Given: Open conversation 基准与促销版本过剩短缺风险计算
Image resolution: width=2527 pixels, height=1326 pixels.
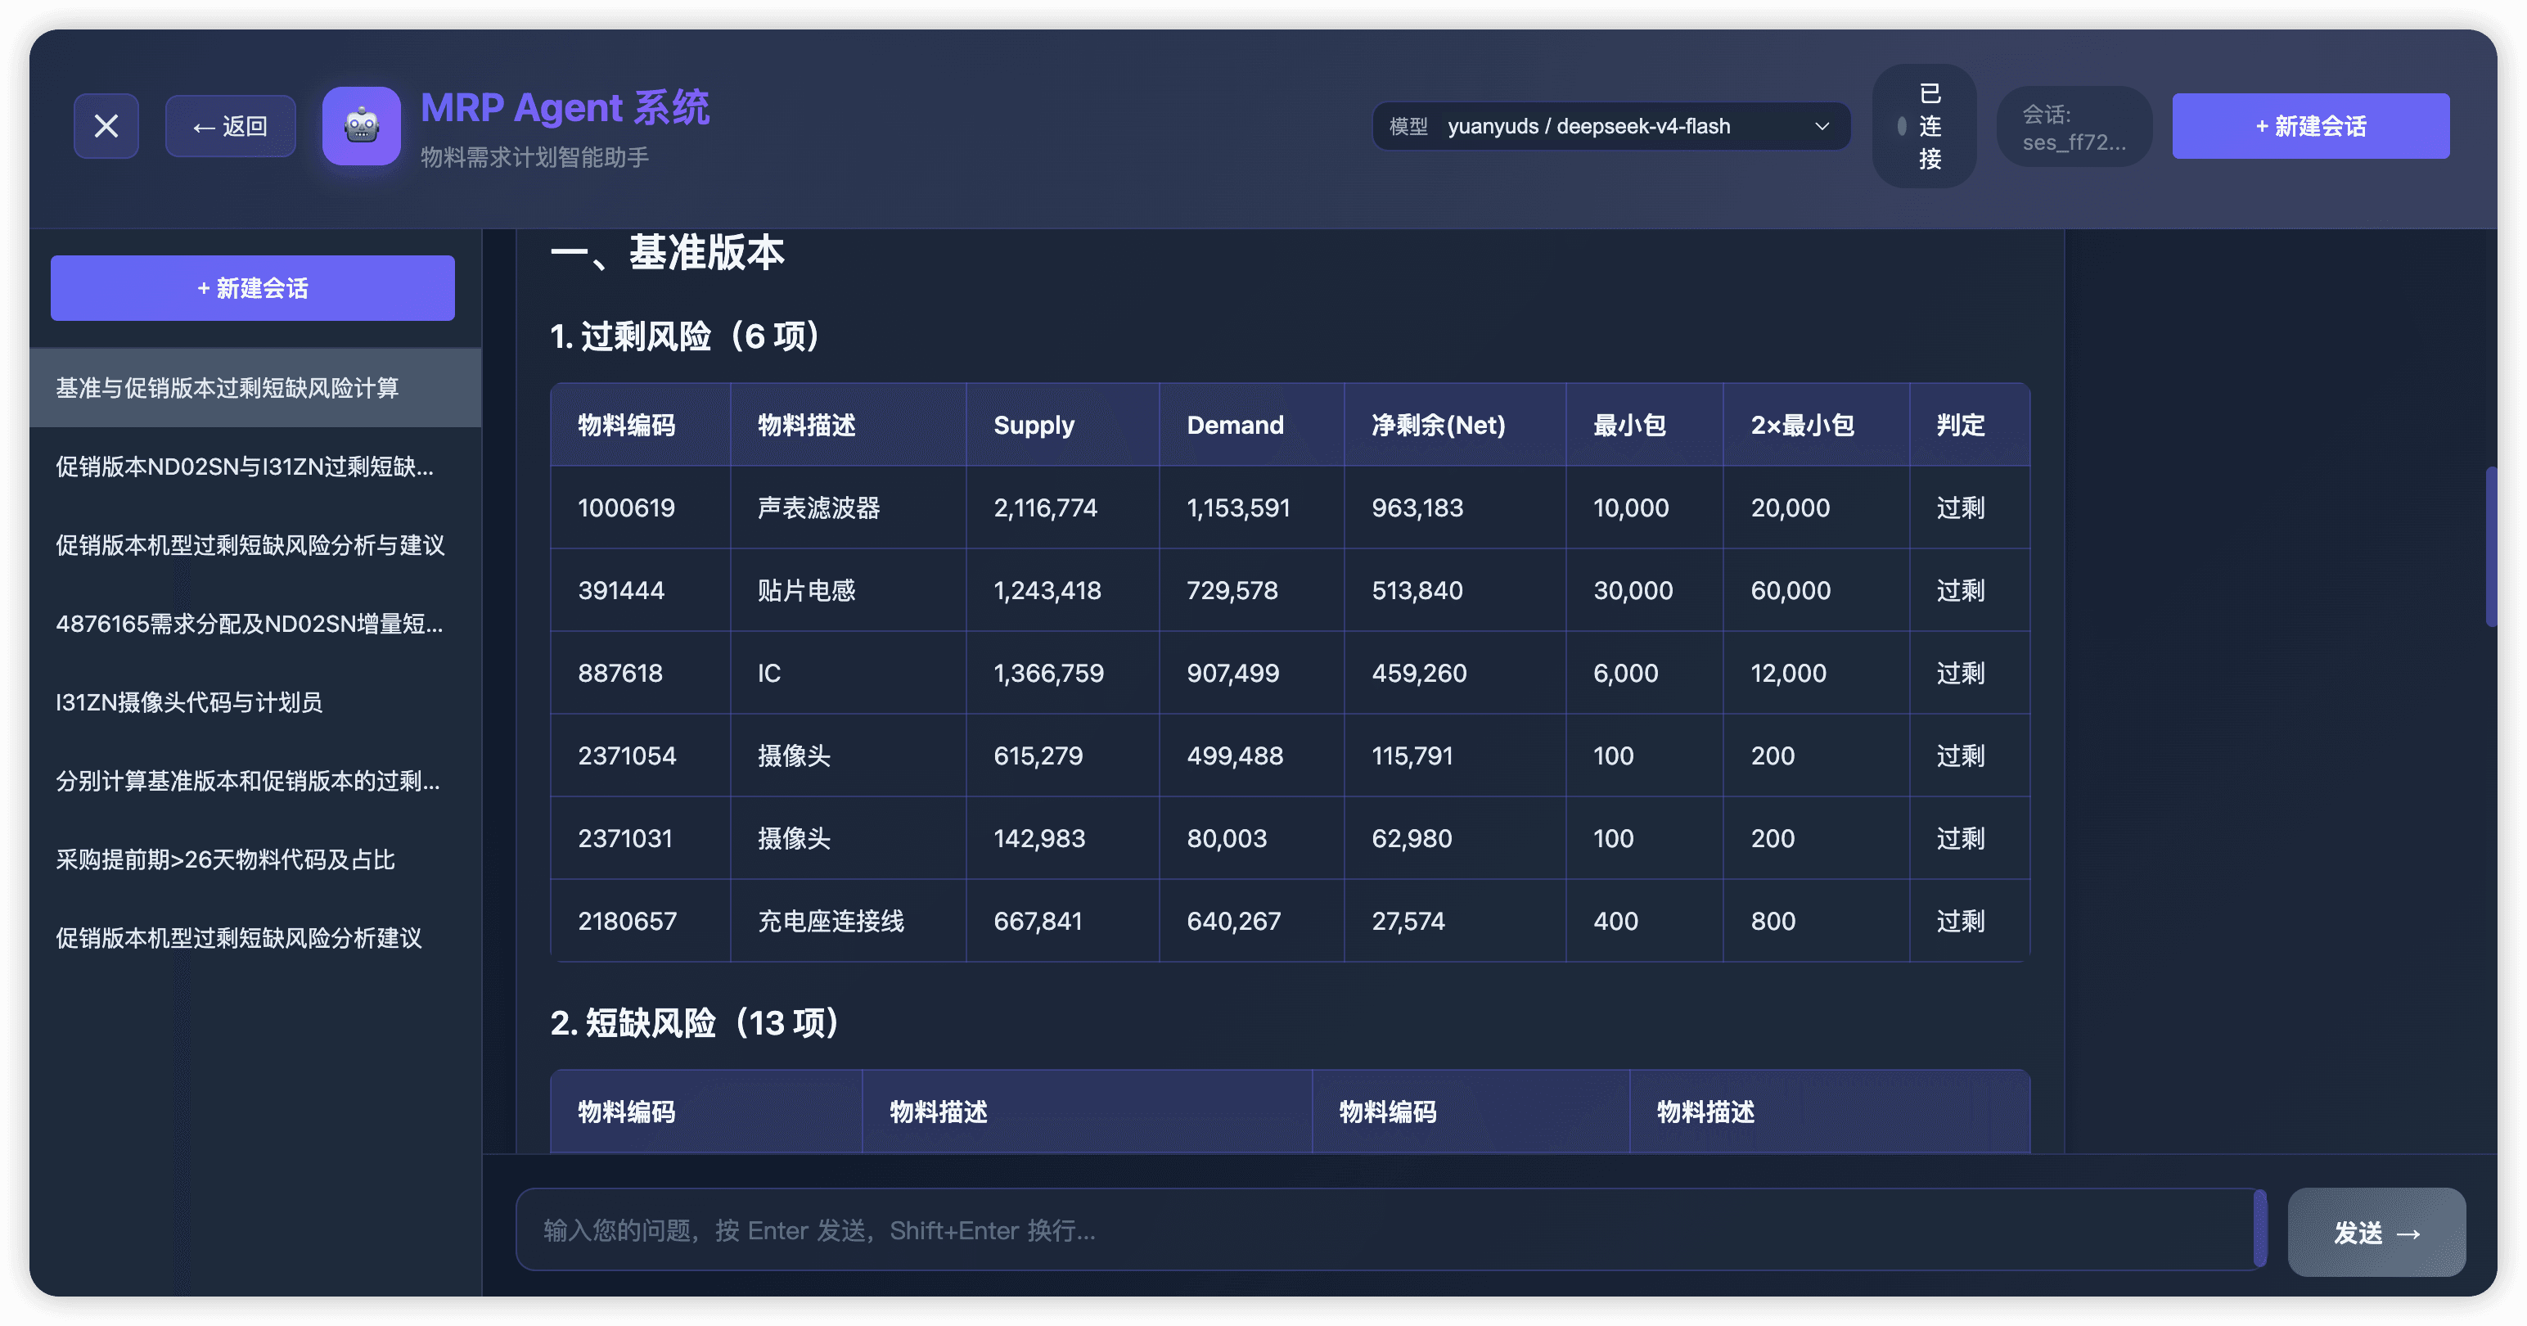Looking at the screenshot, I should pos(255,388).
